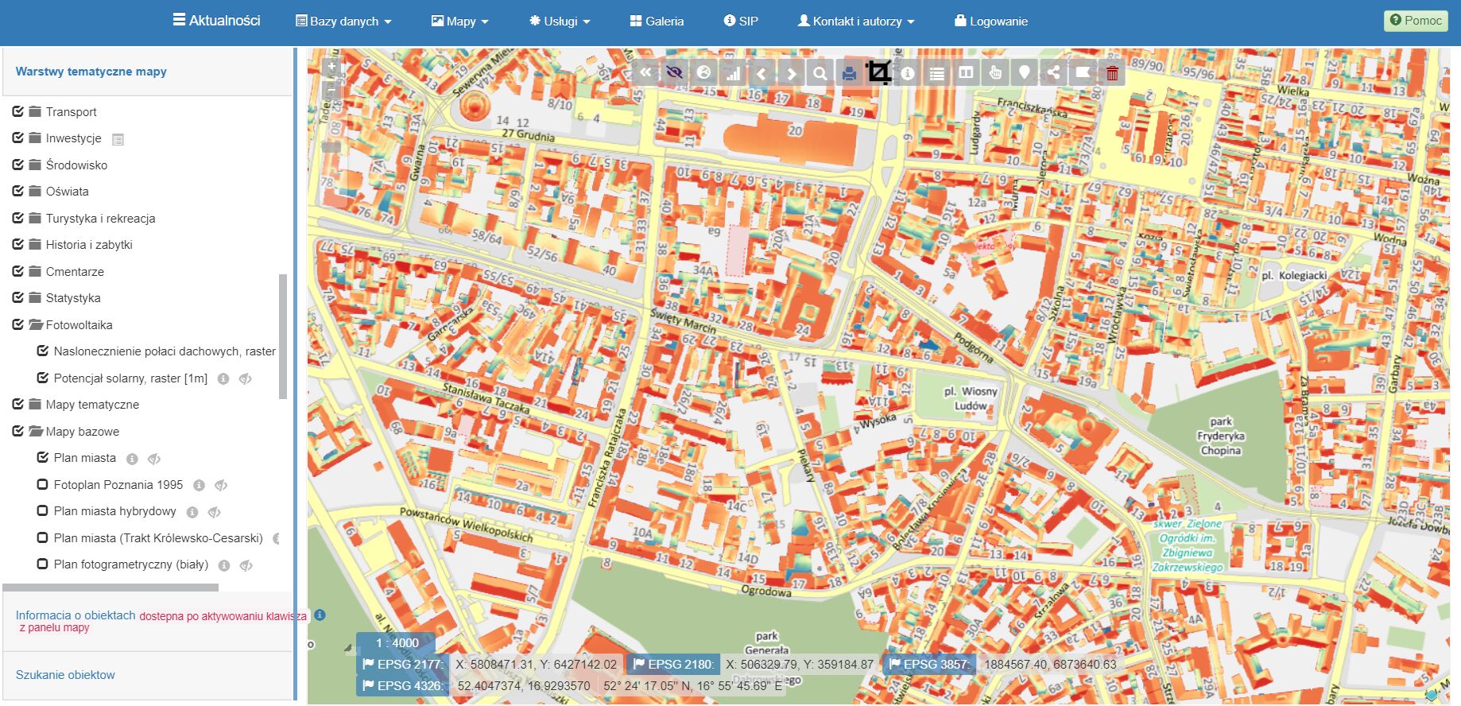Click the horizontal scrollbar under layer list

tap(110, 588)
